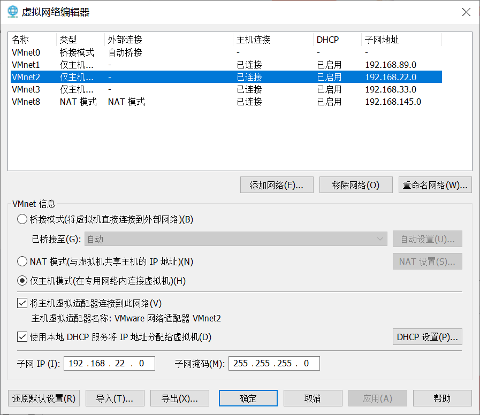This screenshot has width=480, height=415.
Task: Click the 类型 column header
Action: tap(80, 40)
